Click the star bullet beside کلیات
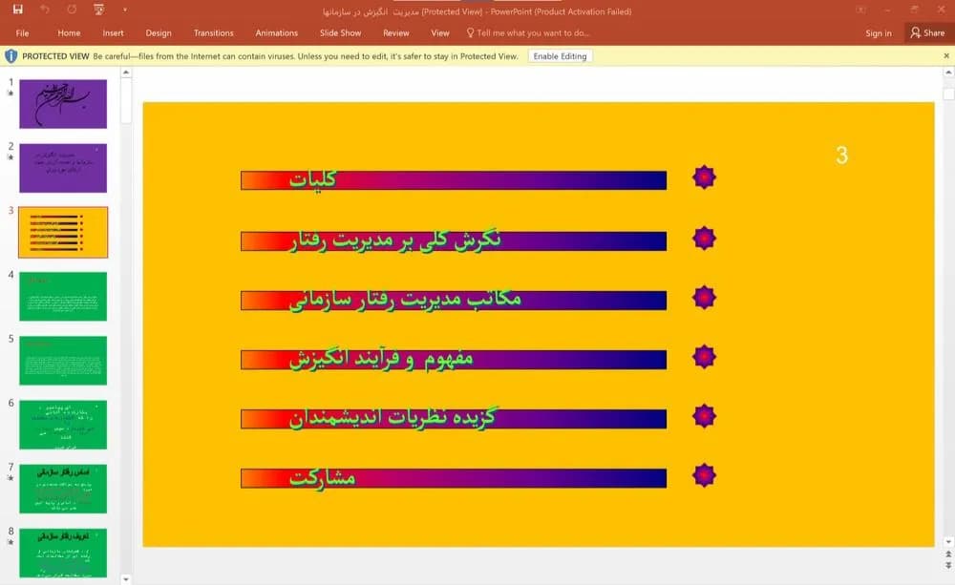Viewport: 955px width, 585px height. click(x=704, y=178)
